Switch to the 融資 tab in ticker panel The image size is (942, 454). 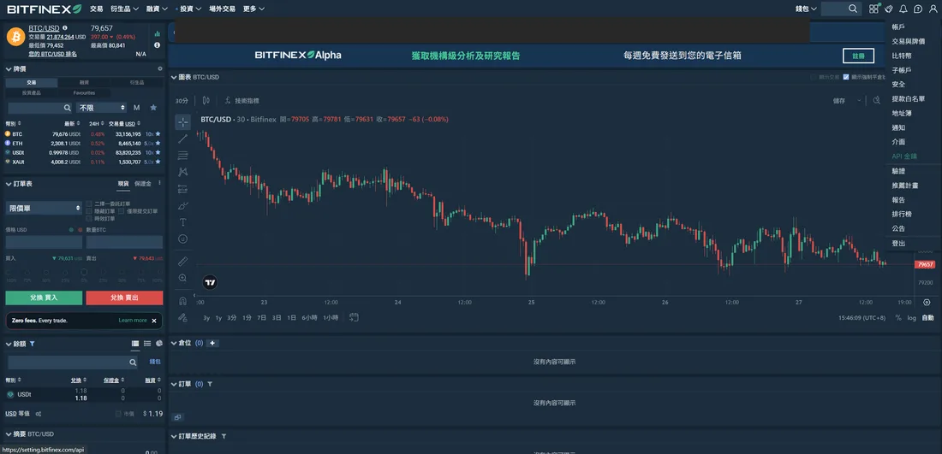tap(84, 83)
